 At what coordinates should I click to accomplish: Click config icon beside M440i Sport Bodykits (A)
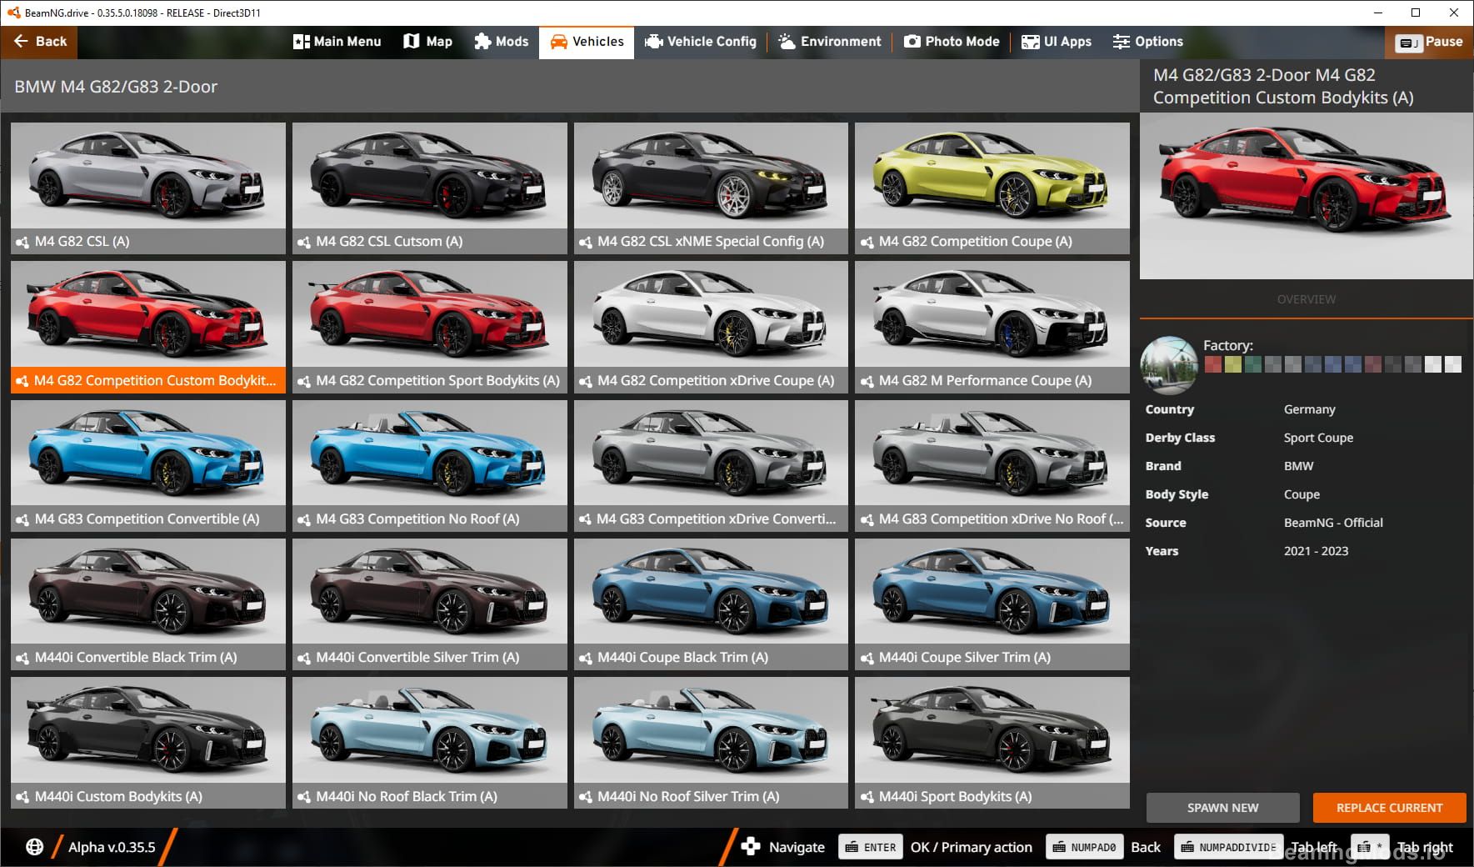pos(867,797)
